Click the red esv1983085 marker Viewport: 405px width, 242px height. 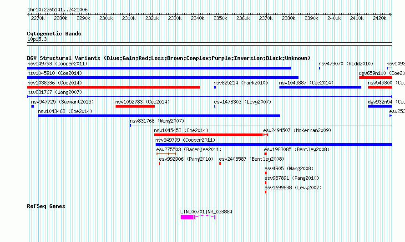pos(265,154)
